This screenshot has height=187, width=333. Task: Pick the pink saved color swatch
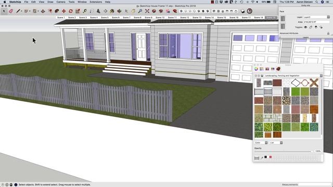[271, 157]
